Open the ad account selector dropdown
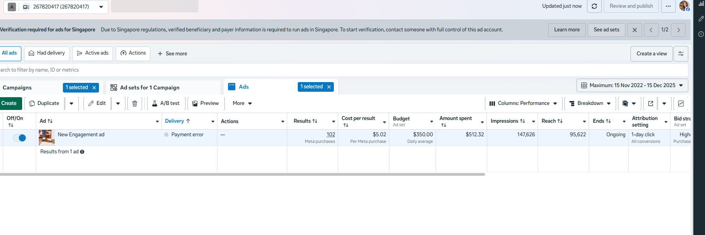This screenshot has height=235, width=705. pyautogui.click(x=56, y=7)
